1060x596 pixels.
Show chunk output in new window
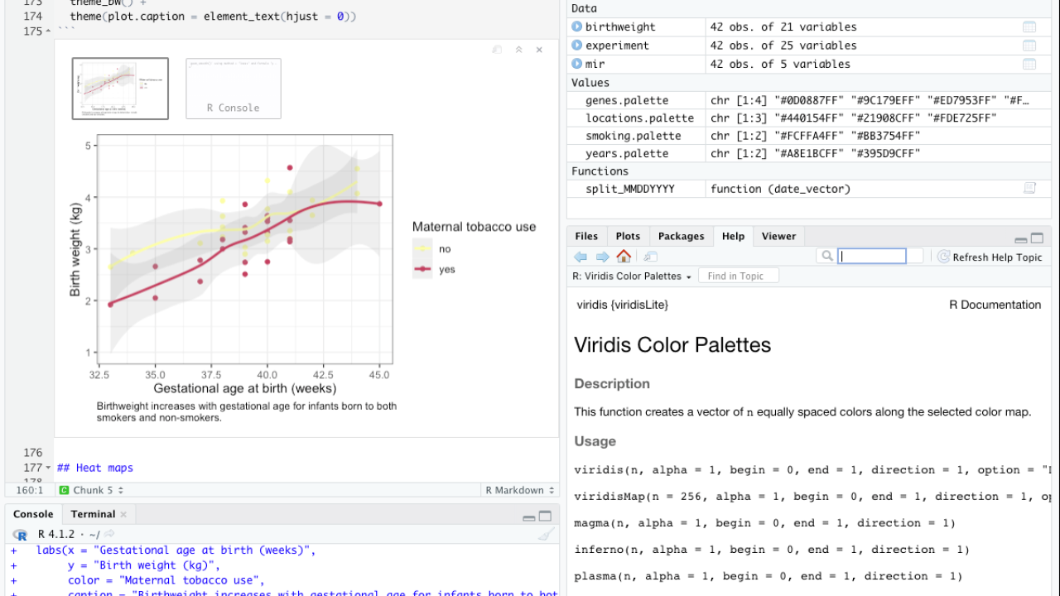(x=497, y=50)
